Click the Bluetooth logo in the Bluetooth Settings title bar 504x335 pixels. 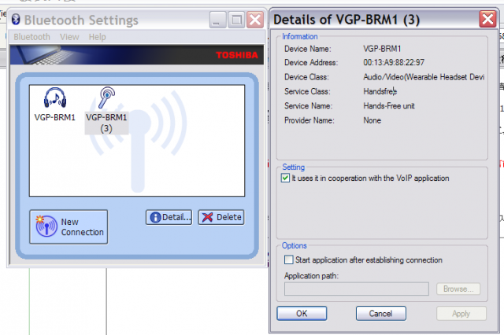pyautogui.click(x=16, y=20)
